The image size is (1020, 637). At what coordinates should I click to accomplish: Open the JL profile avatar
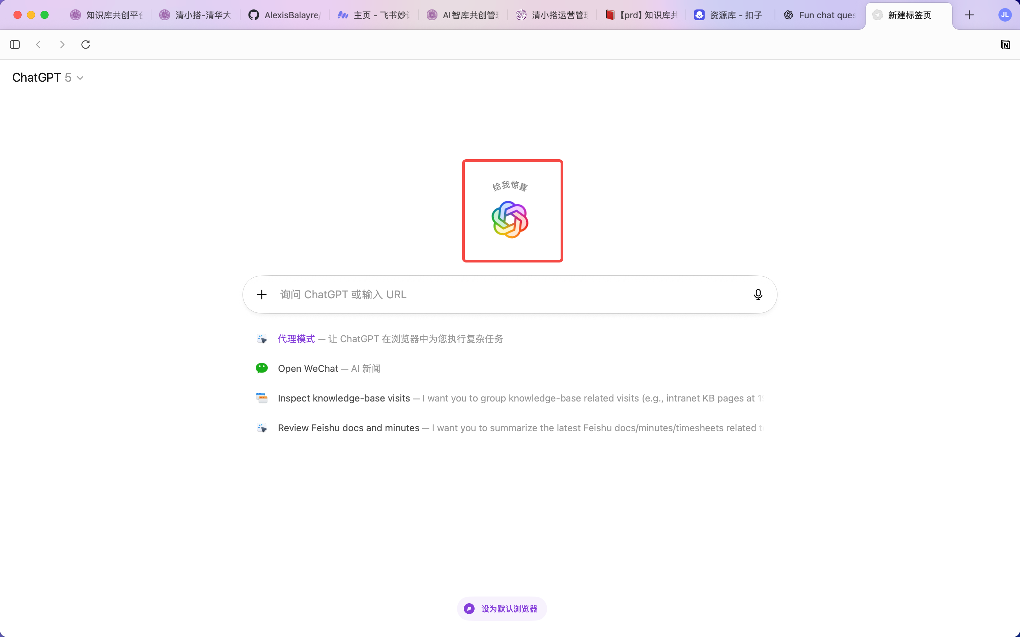click(x=1005, y=15)
